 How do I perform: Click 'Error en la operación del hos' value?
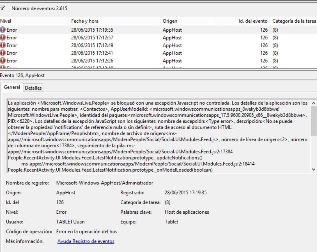pyautogui.click(x=86, y=232)
